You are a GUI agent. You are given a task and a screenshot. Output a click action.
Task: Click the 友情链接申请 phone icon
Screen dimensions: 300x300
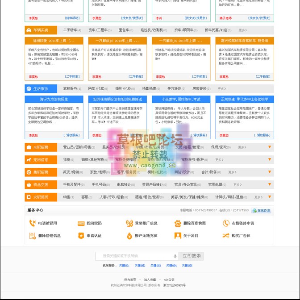[226, 223]
